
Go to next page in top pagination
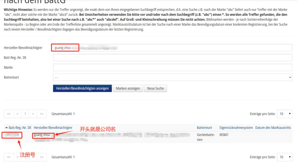[33, 114]
